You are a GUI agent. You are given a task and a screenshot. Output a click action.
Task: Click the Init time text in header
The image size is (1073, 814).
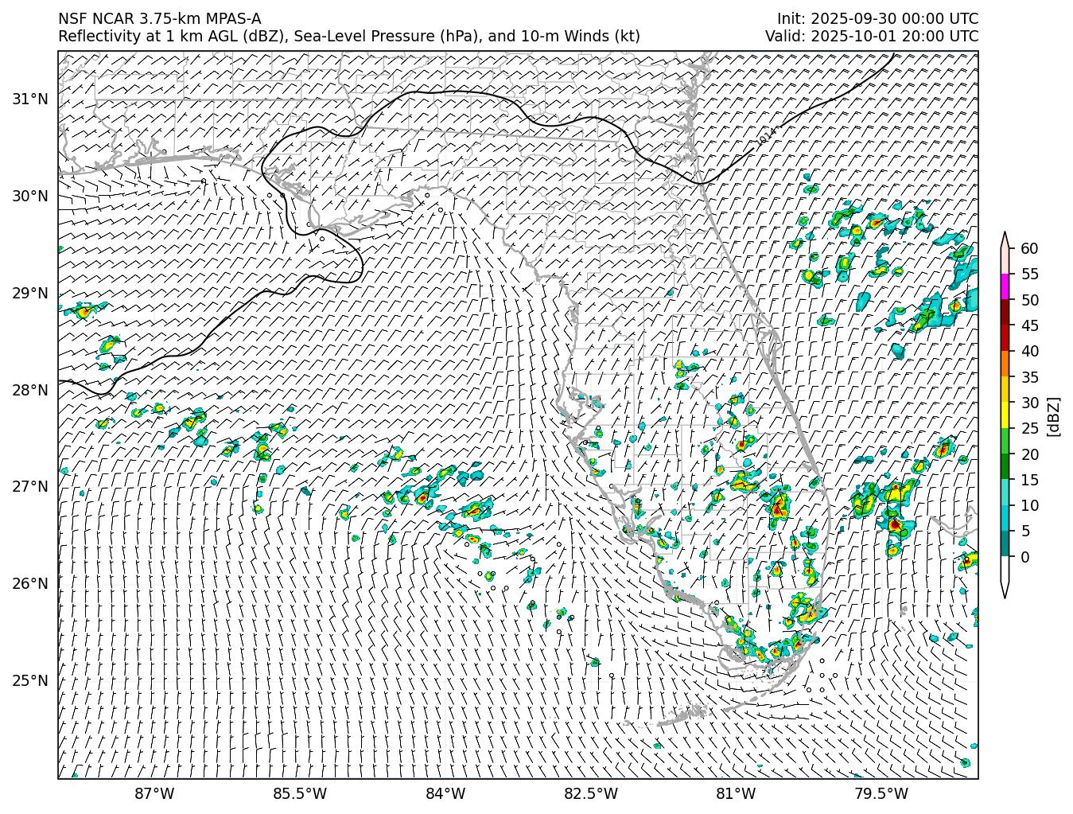click(x=877, y=18)
